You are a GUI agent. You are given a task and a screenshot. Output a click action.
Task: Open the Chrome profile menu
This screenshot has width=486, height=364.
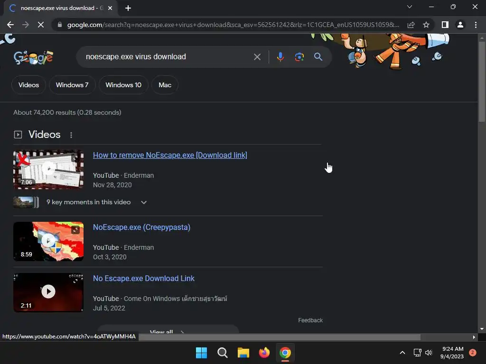tap(460, 25)
